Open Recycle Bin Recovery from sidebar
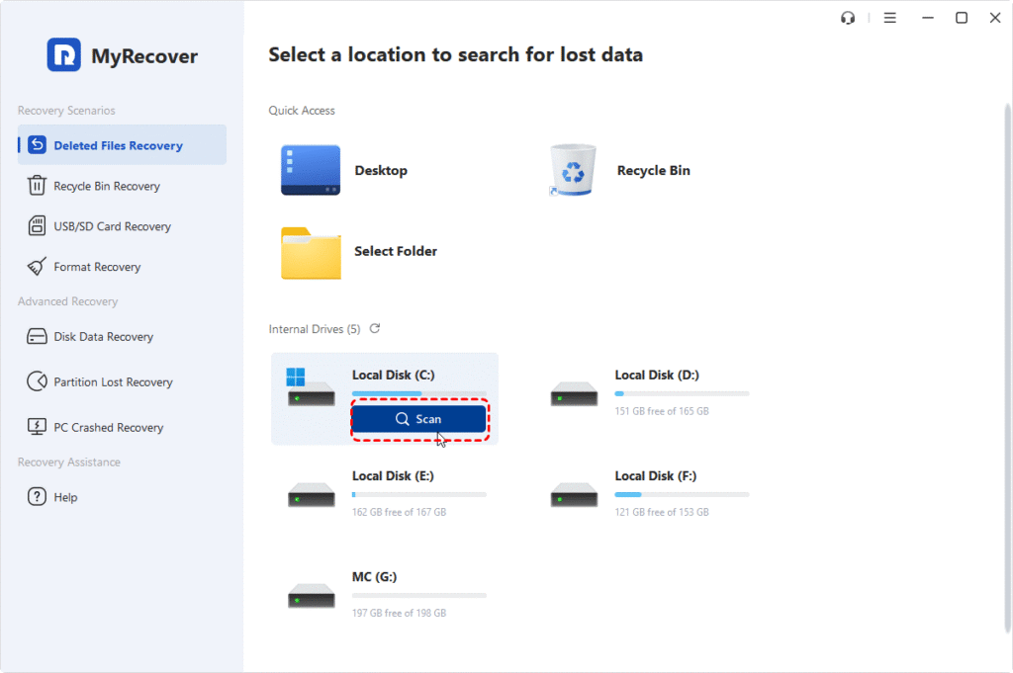 pos(106,186)
